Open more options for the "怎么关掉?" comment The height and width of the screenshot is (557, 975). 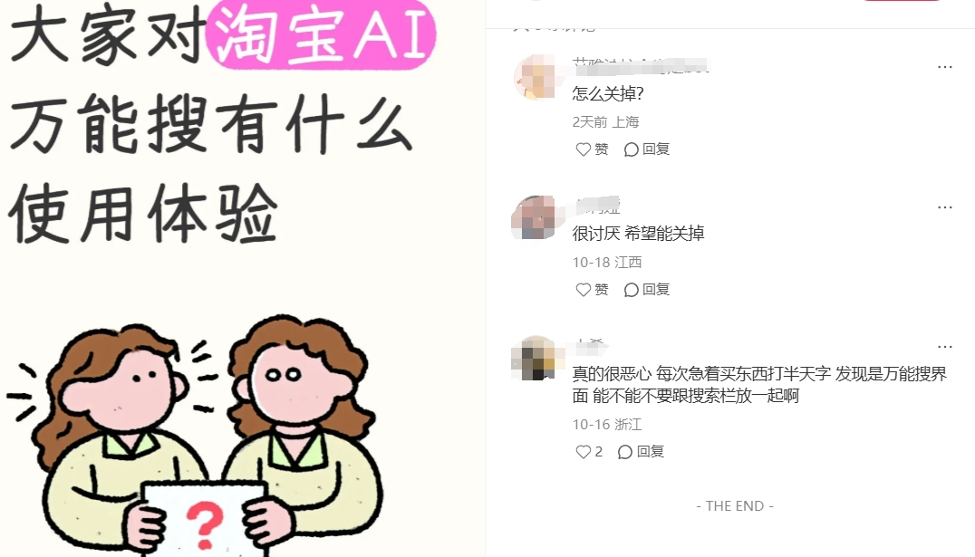(944, 67)
